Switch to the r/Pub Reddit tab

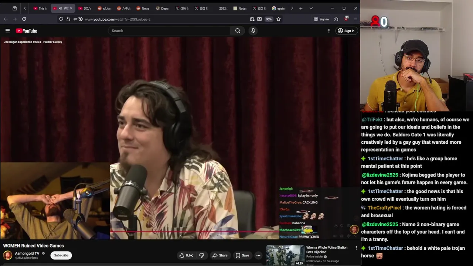(x=123, y=8)
